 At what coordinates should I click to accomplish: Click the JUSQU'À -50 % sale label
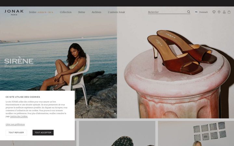[x=45, y=12]
